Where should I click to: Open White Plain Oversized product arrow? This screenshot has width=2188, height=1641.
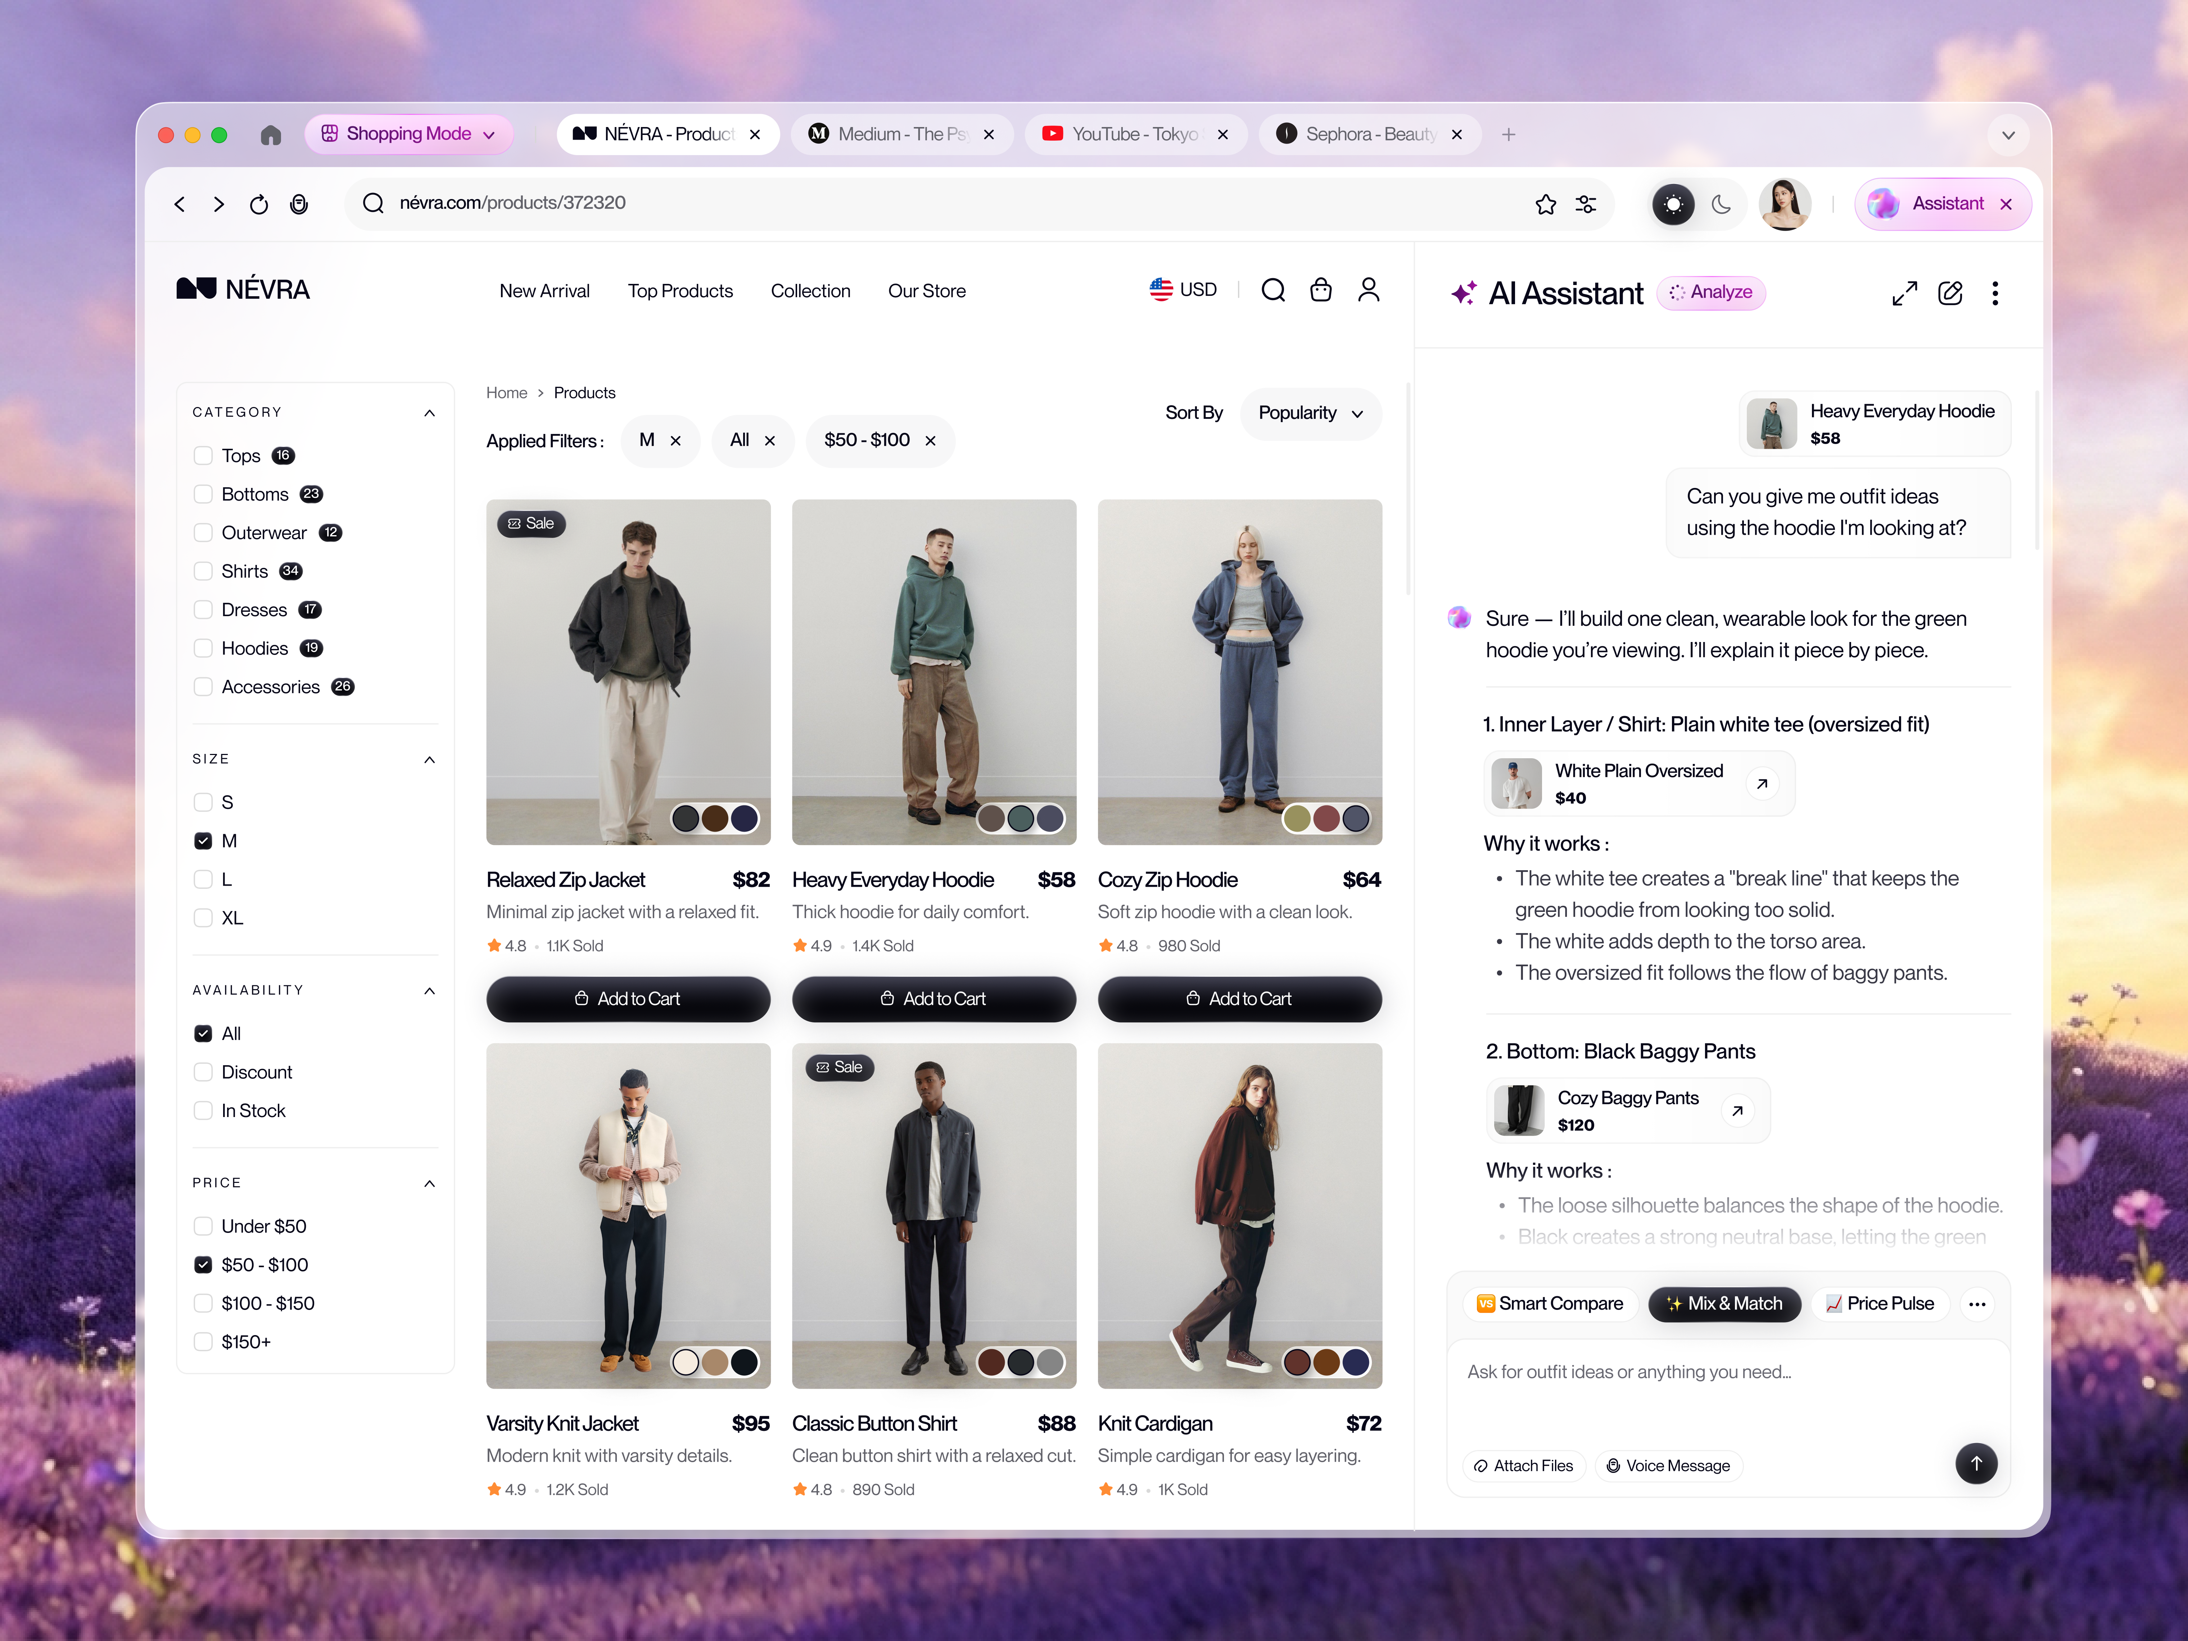pyautogui.click(x=1762, y=783)
